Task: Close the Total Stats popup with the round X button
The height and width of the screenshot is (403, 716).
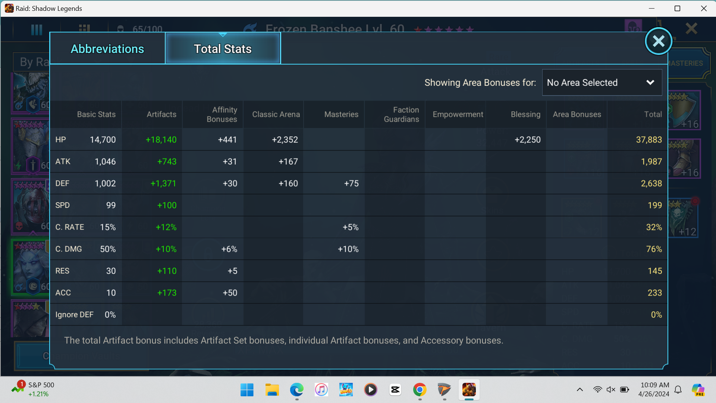Action: coord(658,41)
